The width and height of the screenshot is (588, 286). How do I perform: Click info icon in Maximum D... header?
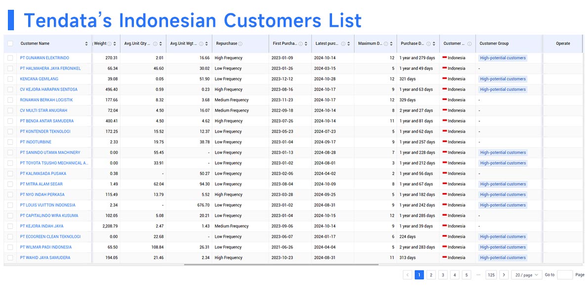point(385,44)
